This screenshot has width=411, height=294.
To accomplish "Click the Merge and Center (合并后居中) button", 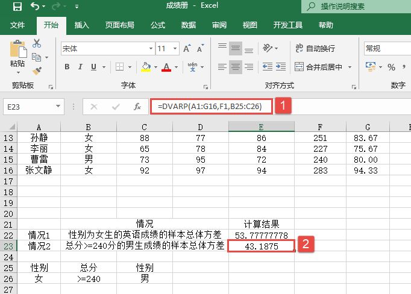I will tap(318, 67).
